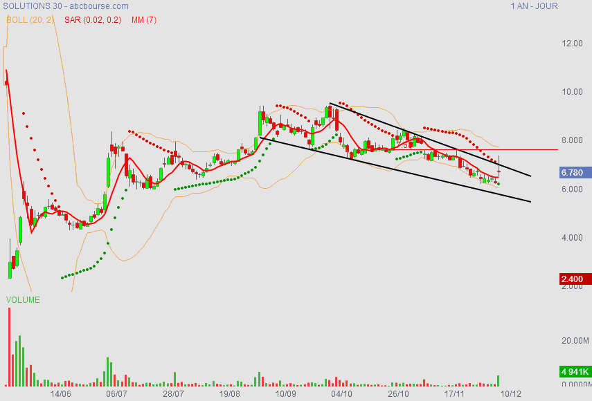This screenshot has width=592, height=401.
Task: Click the 6.780 current price tag
Action: click(575, 173)
